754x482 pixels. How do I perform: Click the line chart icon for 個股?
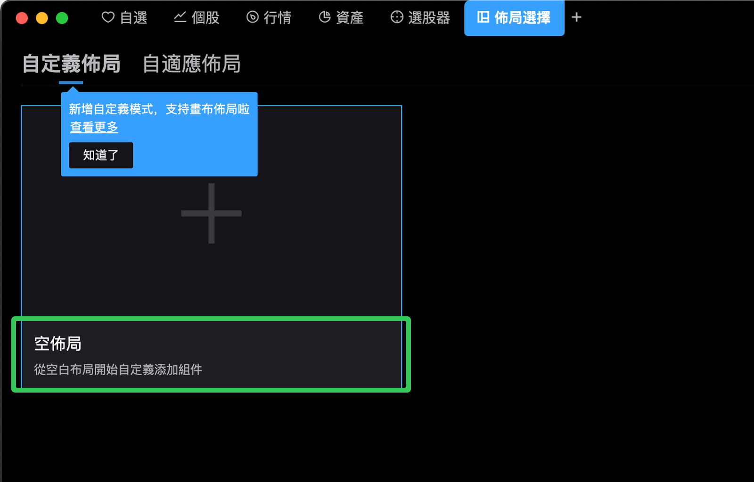(x=180, y=17)
